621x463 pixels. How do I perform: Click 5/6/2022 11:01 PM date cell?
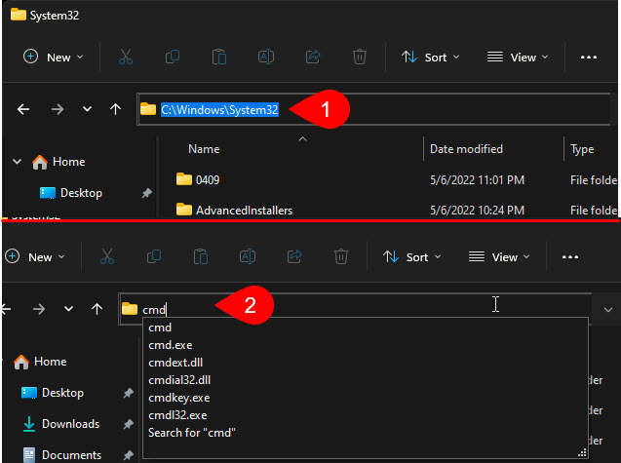pyautogui.click(x=477, y=179)
